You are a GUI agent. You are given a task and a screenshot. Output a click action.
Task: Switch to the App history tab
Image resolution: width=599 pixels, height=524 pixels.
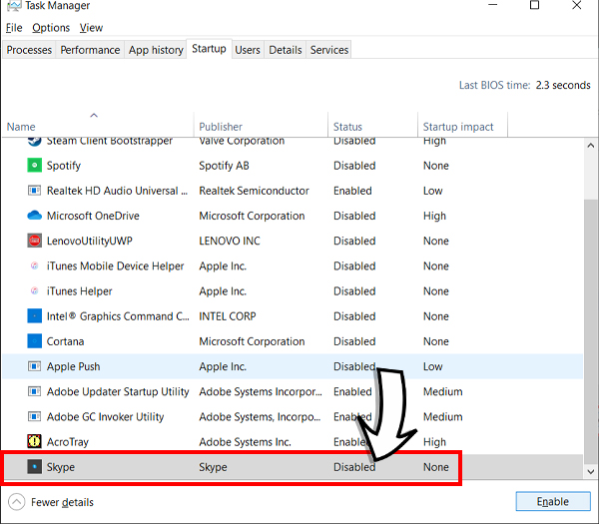coord(156,50)
